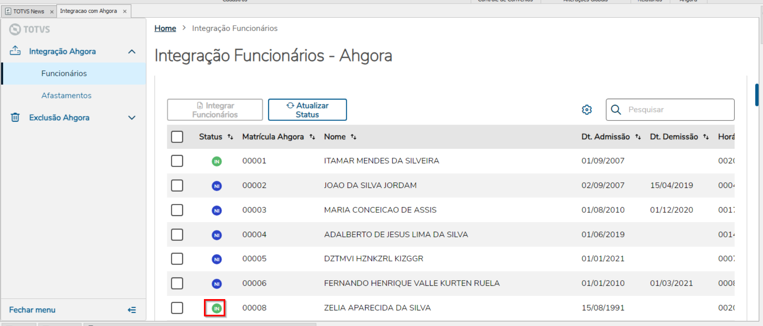Click the Integrar Funcionários button
763x326 pixels.
tap(215, 110)
